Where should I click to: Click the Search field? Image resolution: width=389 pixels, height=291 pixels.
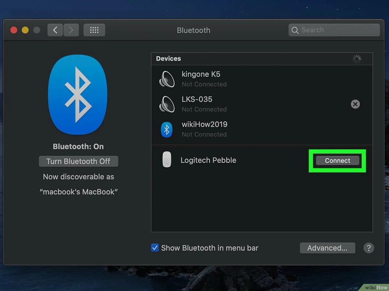tap(334, 30)
